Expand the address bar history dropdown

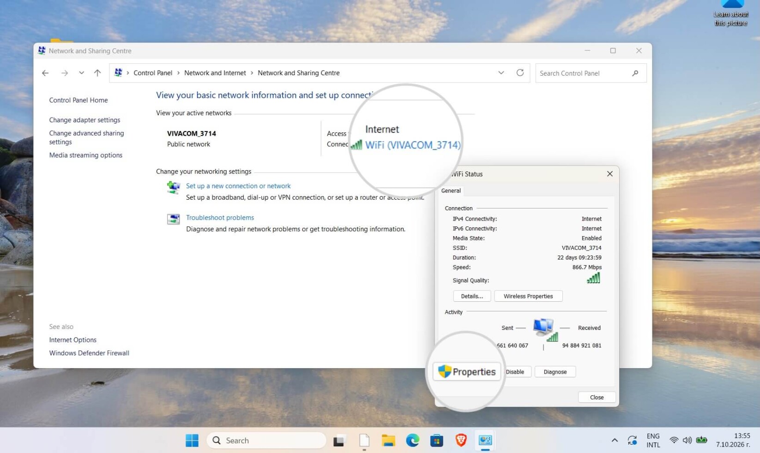[501, 73]
